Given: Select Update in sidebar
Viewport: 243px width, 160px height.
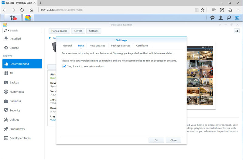Looking at the screenshot, I should pyautogui.click(x=22, y=48).
